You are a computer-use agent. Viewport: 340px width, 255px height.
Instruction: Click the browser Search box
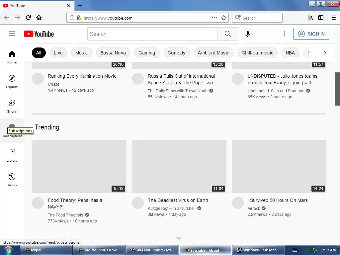point(257,18)
